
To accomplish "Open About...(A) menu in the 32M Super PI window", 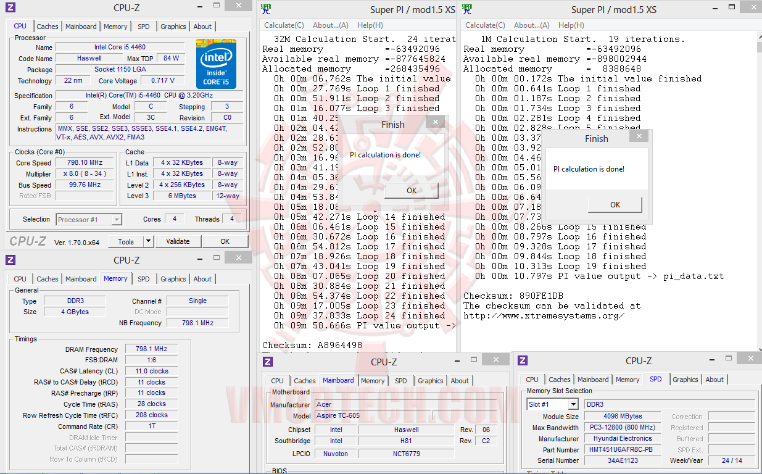I will [331, 25].
